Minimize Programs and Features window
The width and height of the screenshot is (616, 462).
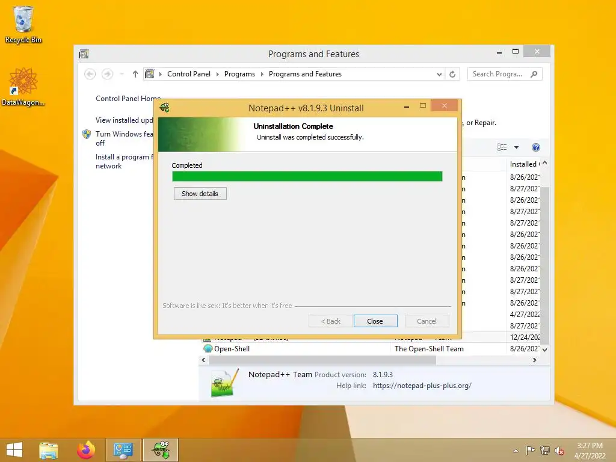pyautogui.click(x=499, y=52)
